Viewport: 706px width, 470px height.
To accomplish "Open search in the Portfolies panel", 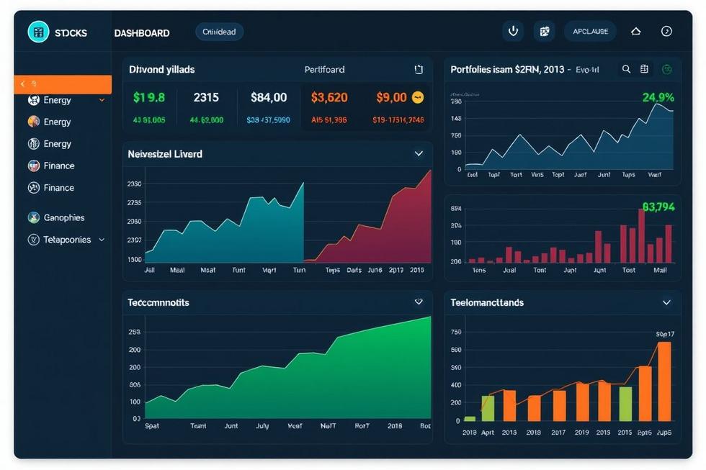I will click(x=626, y=69).
